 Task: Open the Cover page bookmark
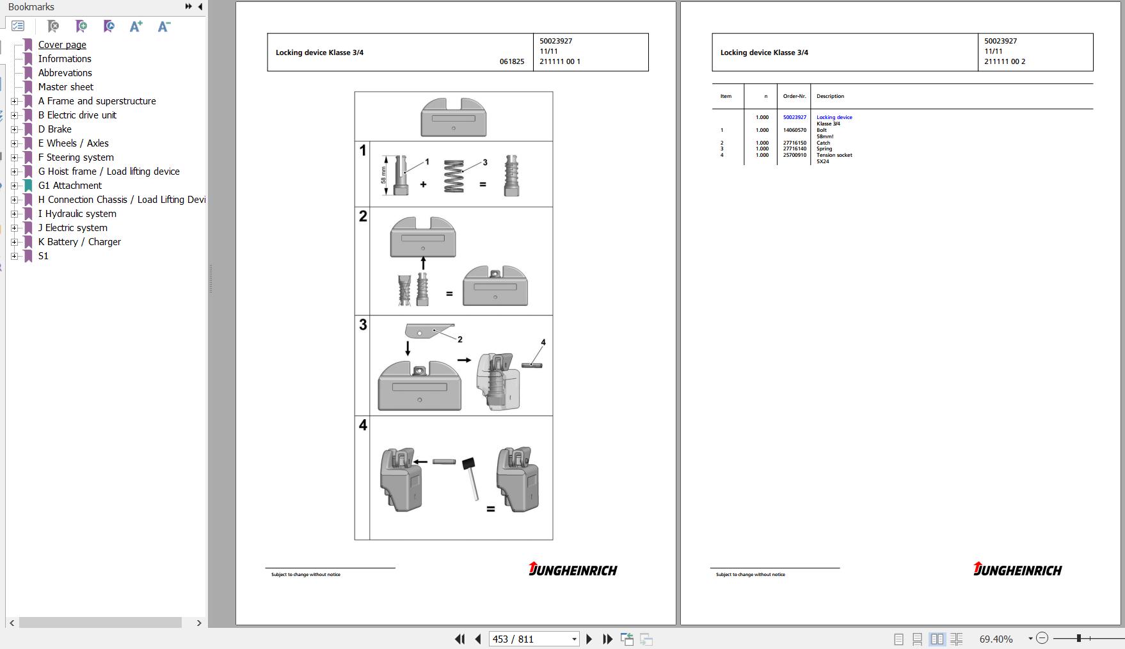point(62,45)
